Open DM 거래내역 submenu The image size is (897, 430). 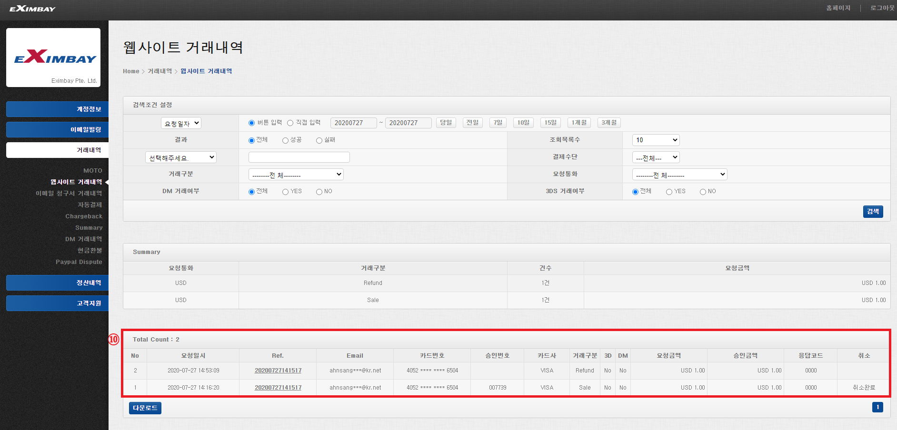pyautogui.click(x=84, y=239)
